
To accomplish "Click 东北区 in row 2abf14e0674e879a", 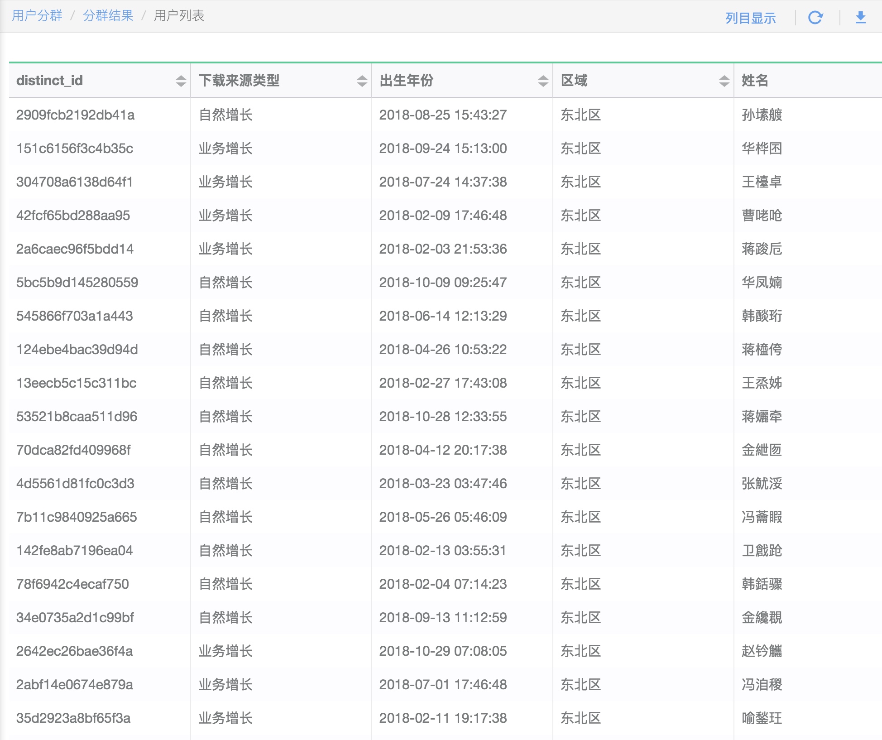I will pos(581,685).
